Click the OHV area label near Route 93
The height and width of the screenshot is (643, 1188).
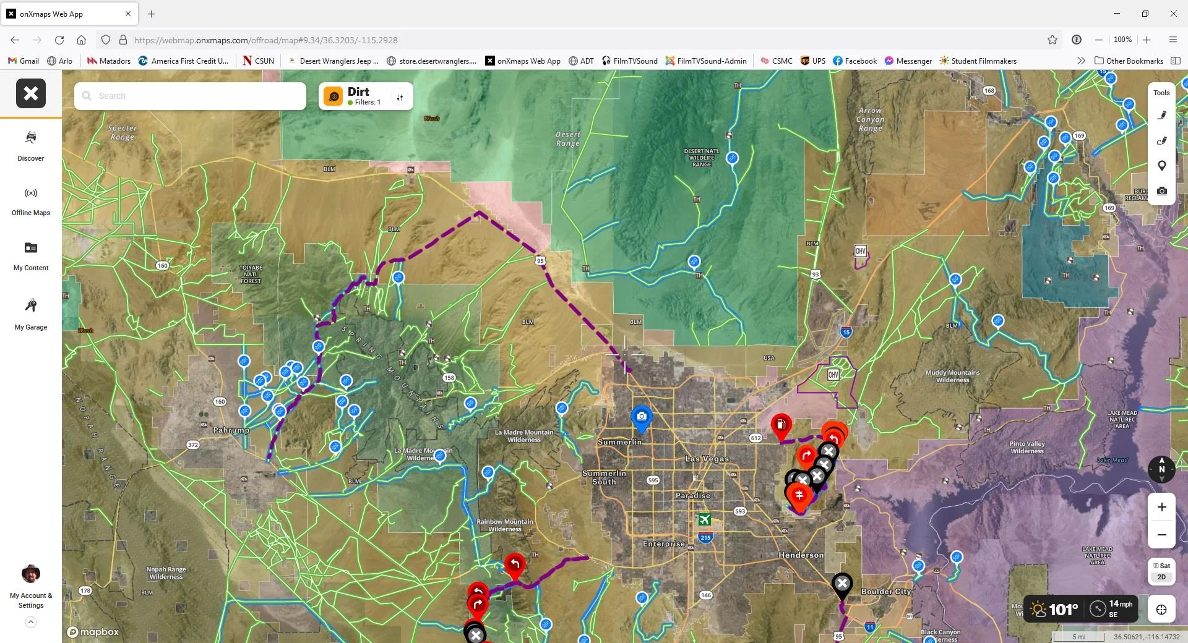[860, 251]
